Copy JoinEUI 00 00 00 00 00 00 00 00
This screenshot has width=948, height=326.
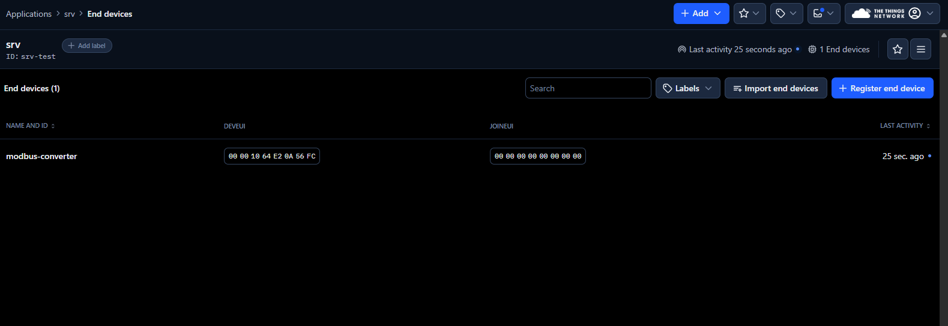point(538,156)
